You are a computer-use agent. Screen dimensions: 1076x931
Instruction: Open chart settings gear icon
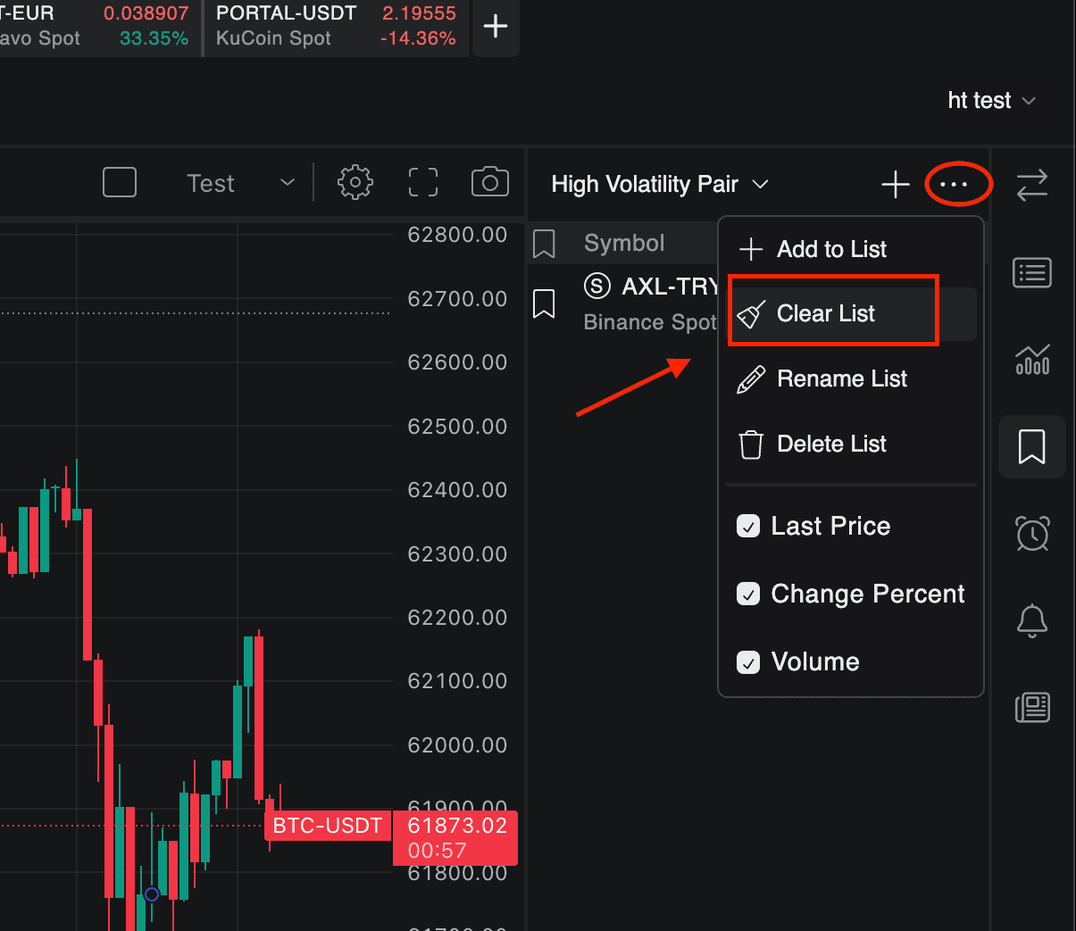pyautogui.click(x=354, y=182)
